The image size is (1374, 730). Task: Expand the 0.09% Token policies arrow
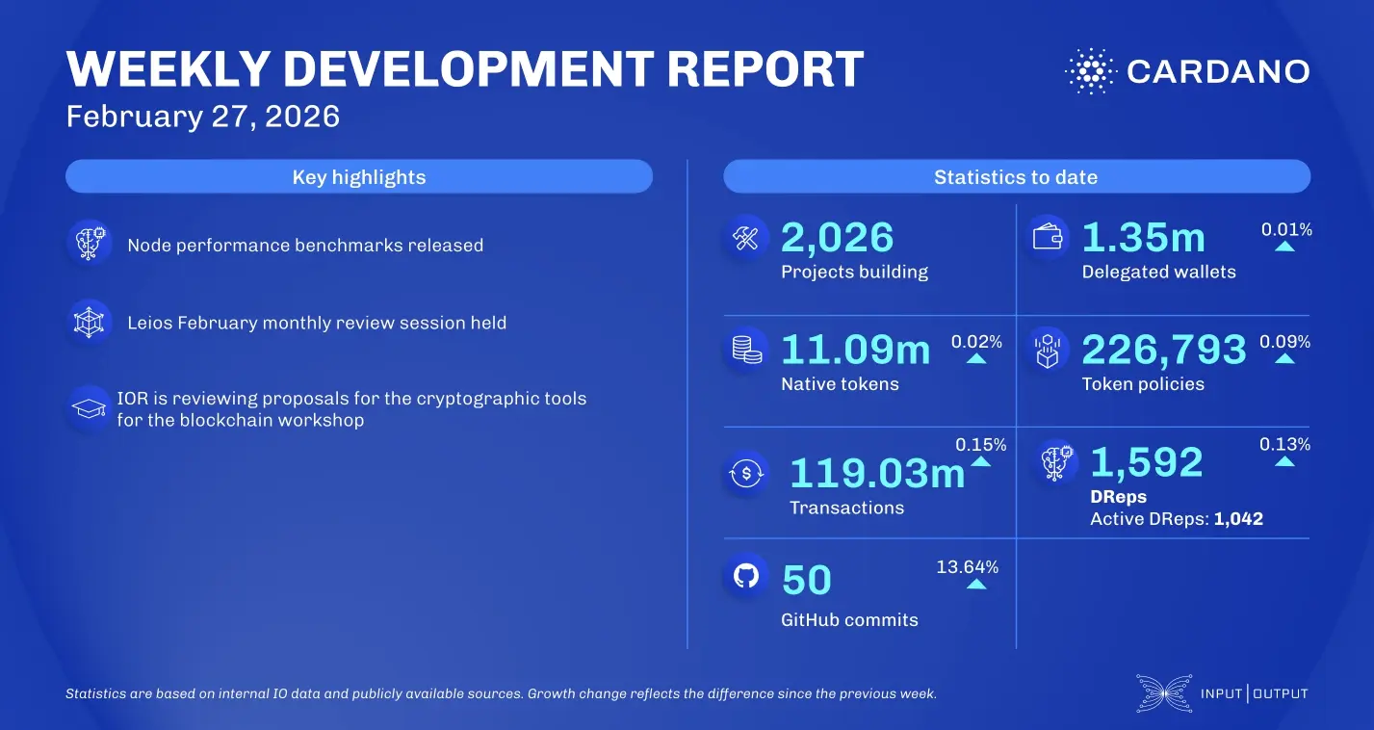(1284, 358)
